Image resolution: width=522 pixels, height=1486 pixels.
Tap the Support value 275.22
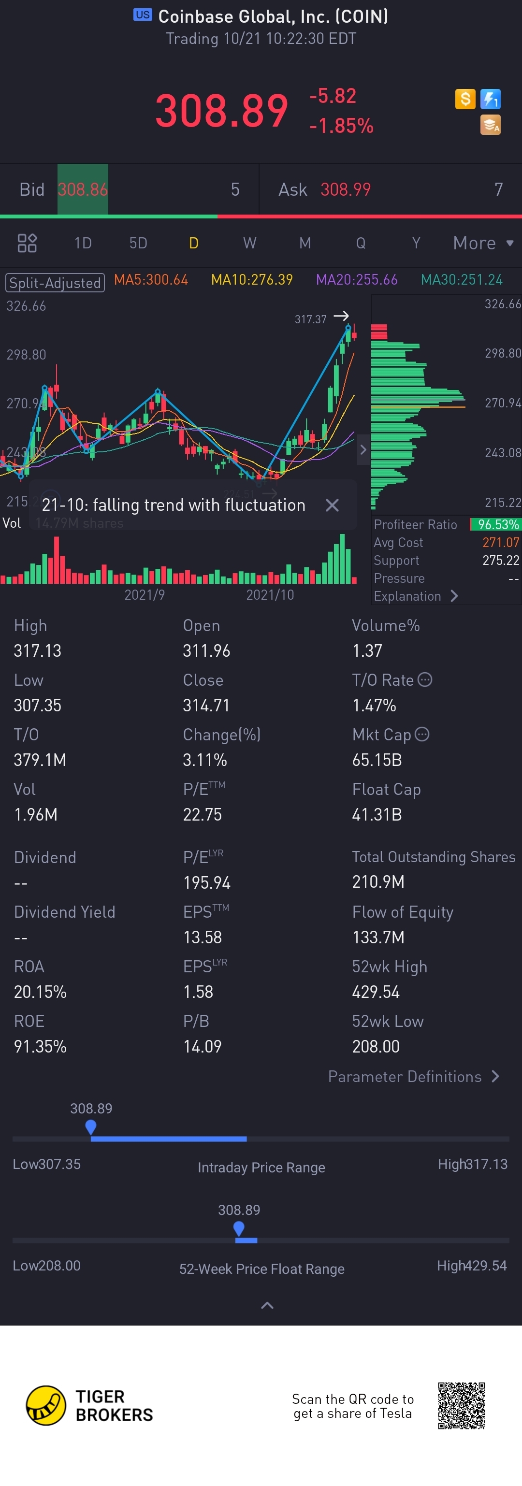(501, 560)
